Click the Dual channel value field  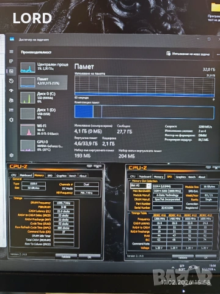click(x=87, y=184)
